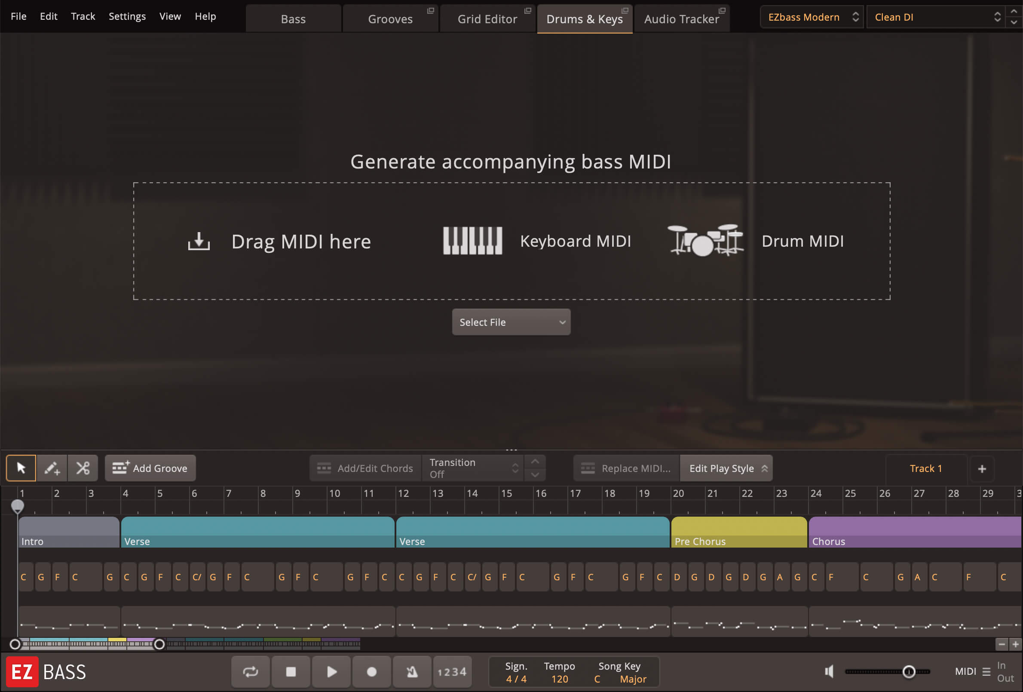Switch to the Grid Editor tab

(487, 19)
